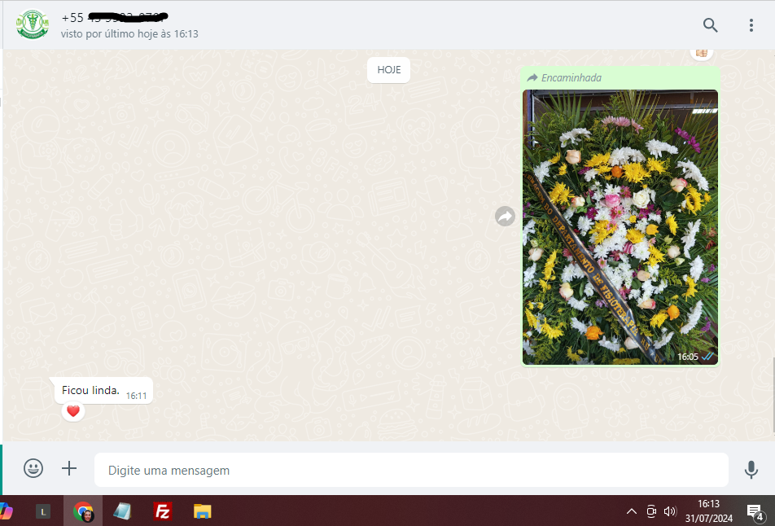Open FileZilla from the taskbar
This screenshot has width=775, height=526.
[163, 511]
